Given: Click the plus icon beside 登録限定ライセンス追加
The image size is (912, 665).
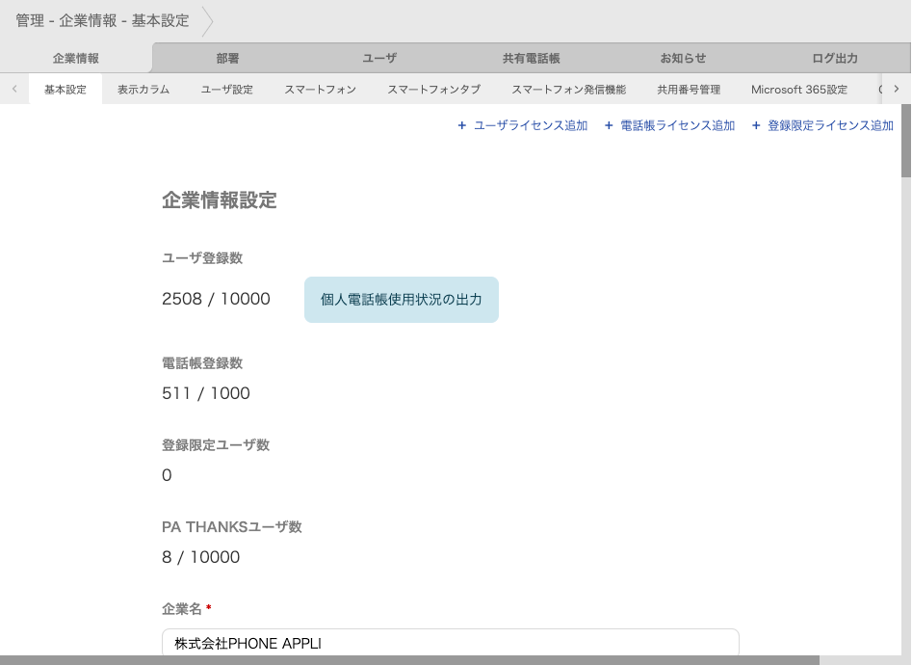Looking at the screenshot, I should click(755, 125).
